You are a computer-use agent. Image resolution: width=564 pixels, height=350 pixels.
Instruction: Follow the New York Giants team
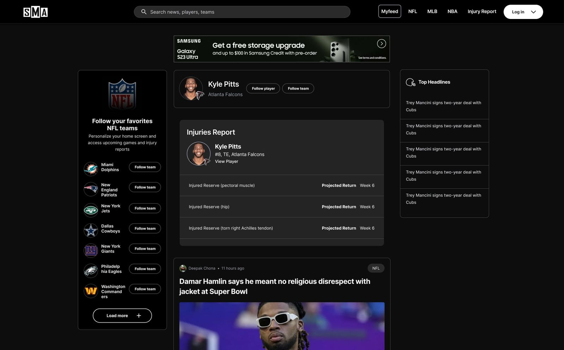pos(145,248)
